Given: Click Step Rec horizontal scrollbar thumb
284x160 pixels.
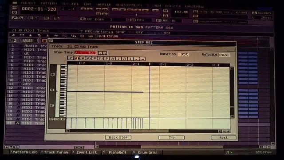Looking at the screenshot, I should coord(149,131).
